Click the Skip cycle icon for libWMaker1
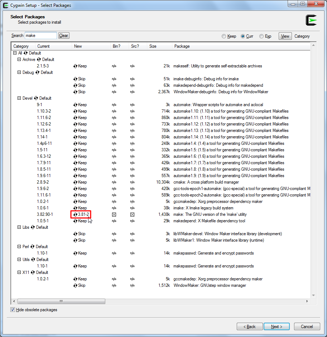 pyautogui.click(x=75, y=240)
